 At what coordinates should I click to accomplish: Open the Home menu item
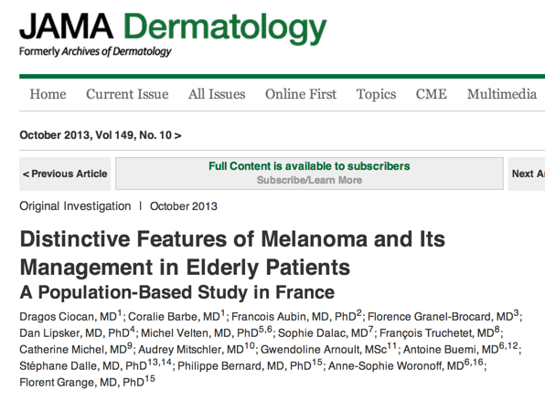pos(48,94)
